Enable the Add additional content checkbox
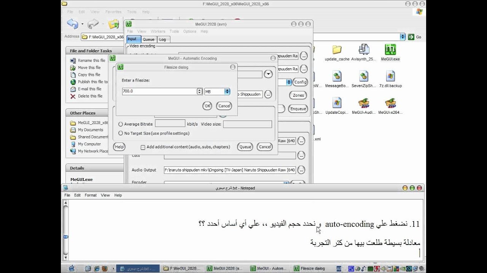The height and width of the screenshot is (273, 487). 143,147
